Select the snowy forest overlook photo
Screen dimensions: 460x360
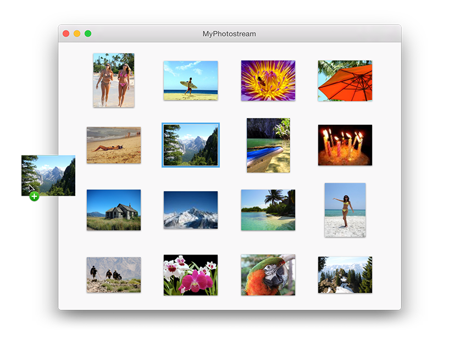pos(345,275)
